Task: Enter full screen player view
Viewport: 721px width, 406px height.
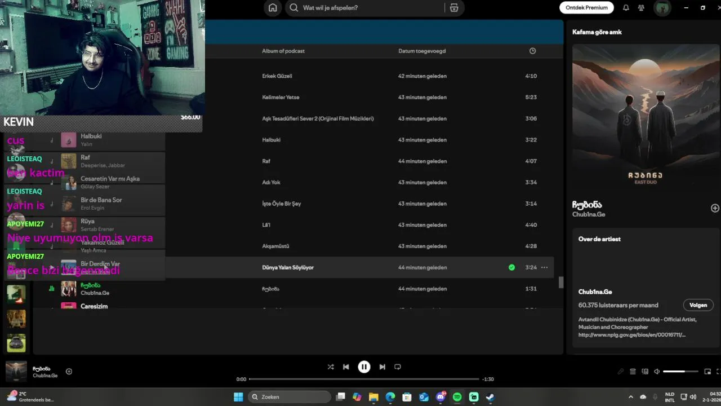Action: pyautogui.click(x=718, y=372)
